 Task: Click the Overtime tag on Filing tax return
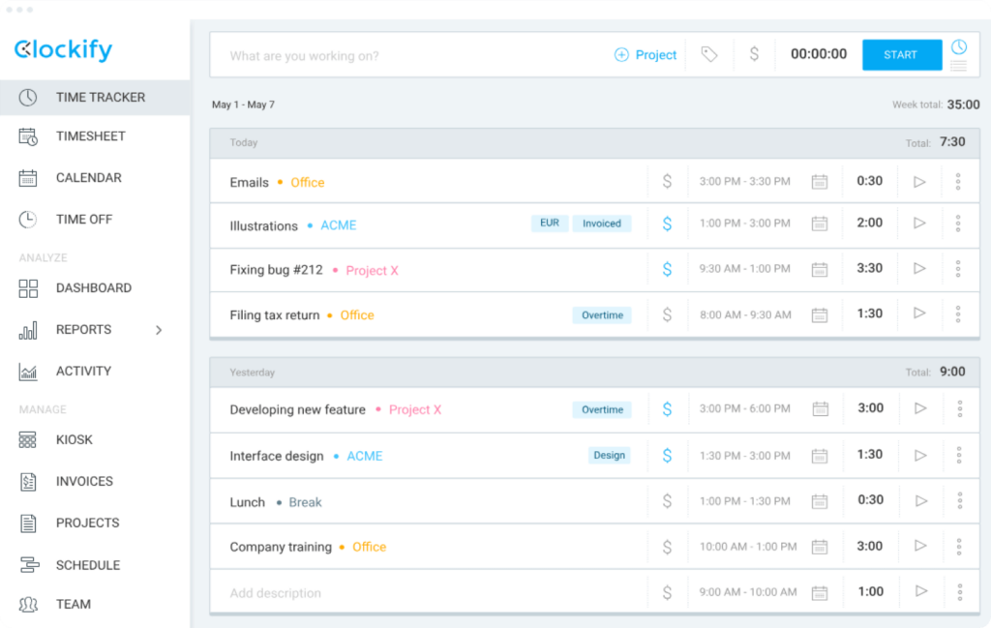pyautogui.click(x=602, y=315)
